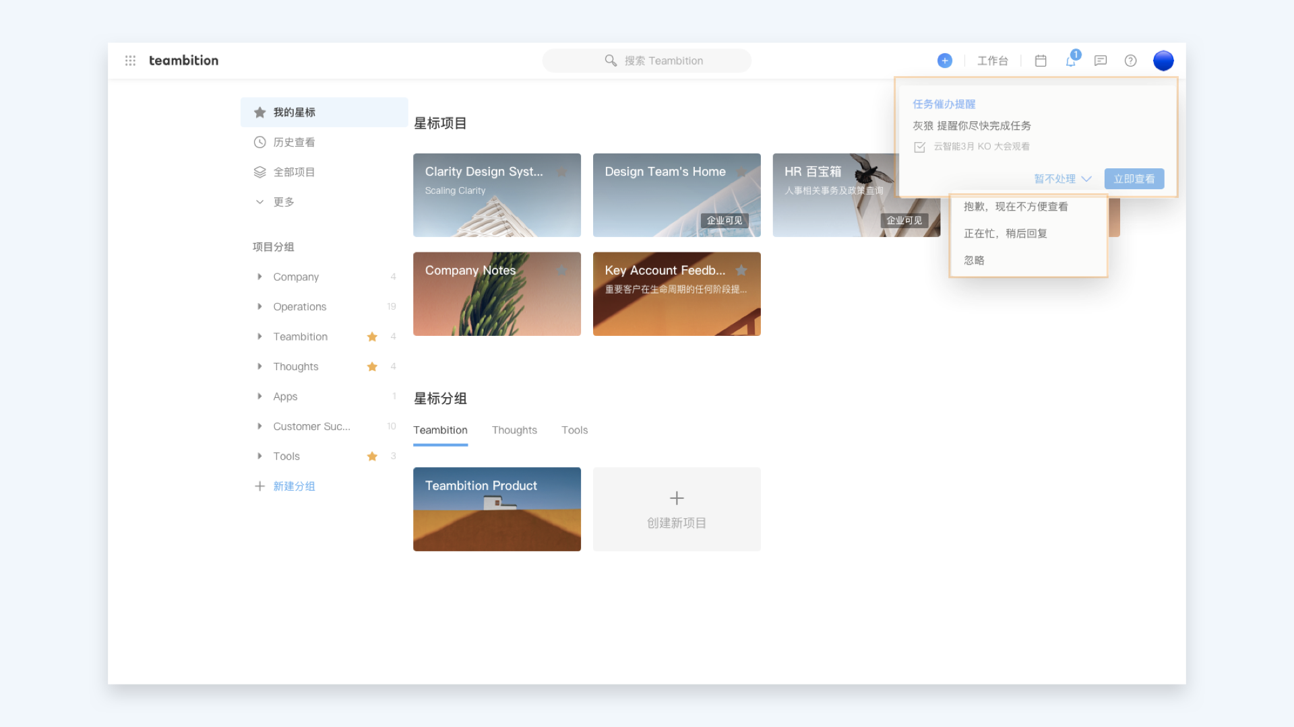Toggle star on Key Account Feedback card
The height and width of the screenshot is (727, 1294).
pyautogui.click(x=741, y=270)
